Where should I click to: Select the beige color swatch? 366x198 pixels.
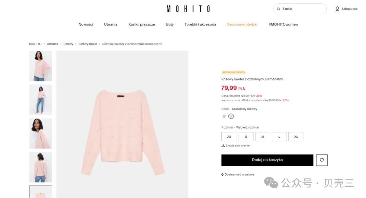(224, 116)
